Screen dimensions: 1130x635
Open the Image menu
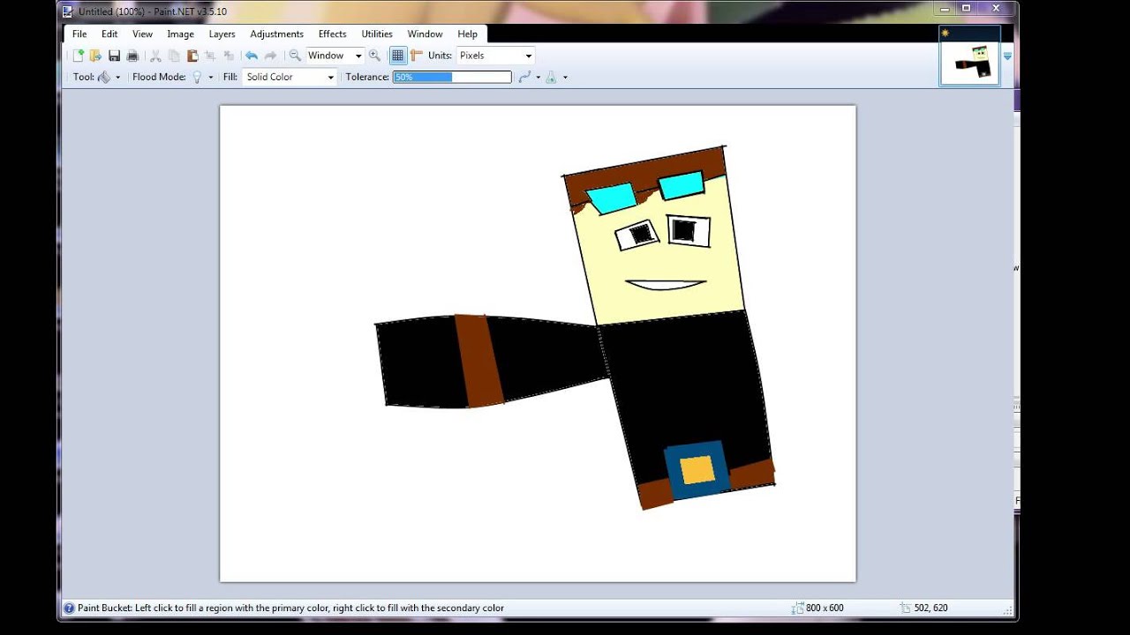(180, 34)
